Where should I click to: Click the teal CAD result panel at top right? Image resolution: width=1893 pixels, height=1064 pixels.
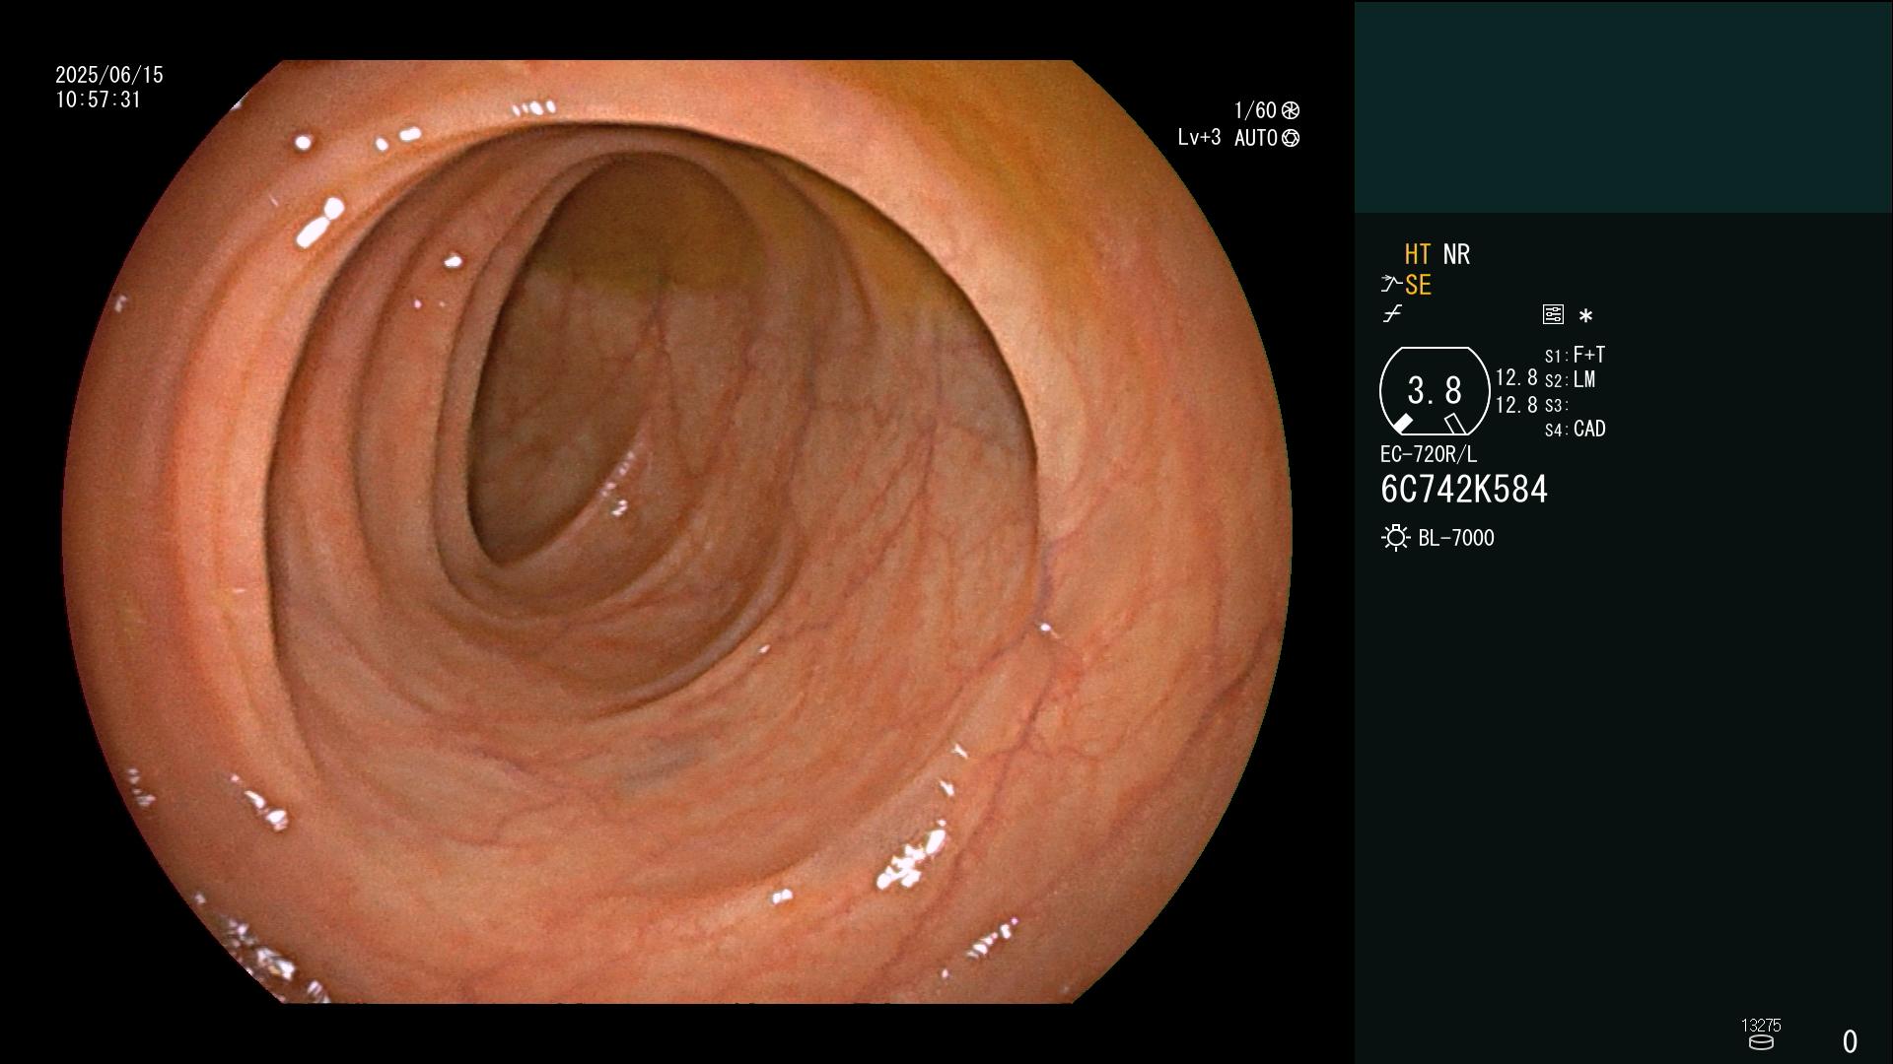pyautogui.click(x=1623, y=106)
